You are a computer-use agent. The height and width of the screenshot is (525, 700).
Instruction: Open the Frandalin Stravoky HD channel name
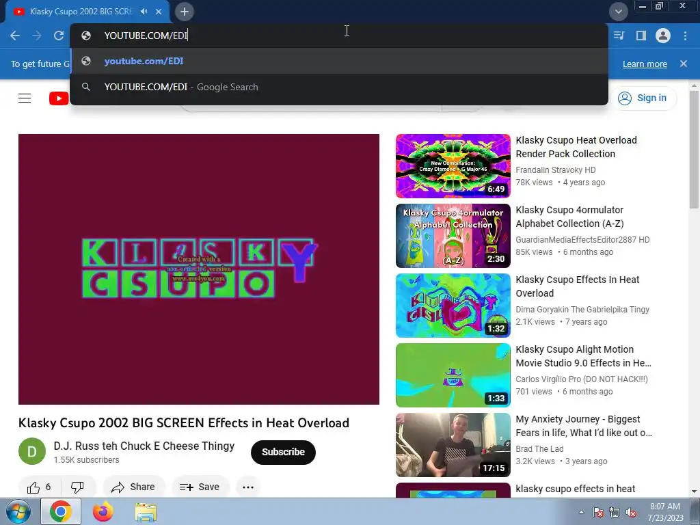click(x=555, y=170)
